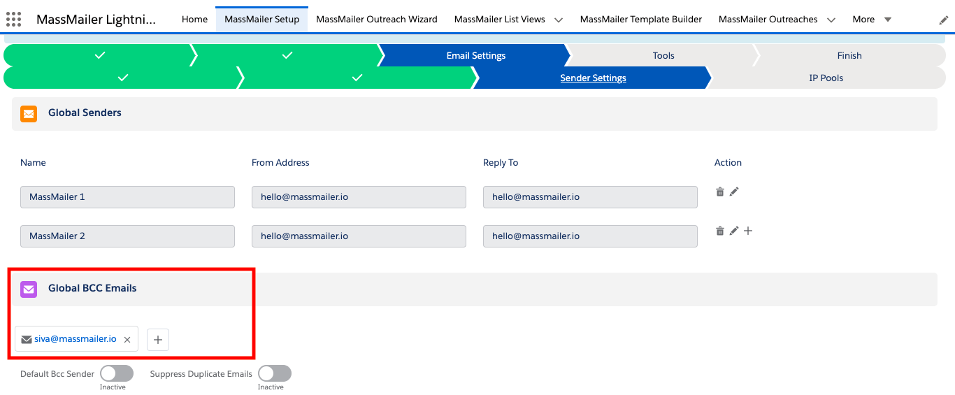Click second completed checkmark step in top path
This screenshot has width=955, height=395.
pos(287,55)
